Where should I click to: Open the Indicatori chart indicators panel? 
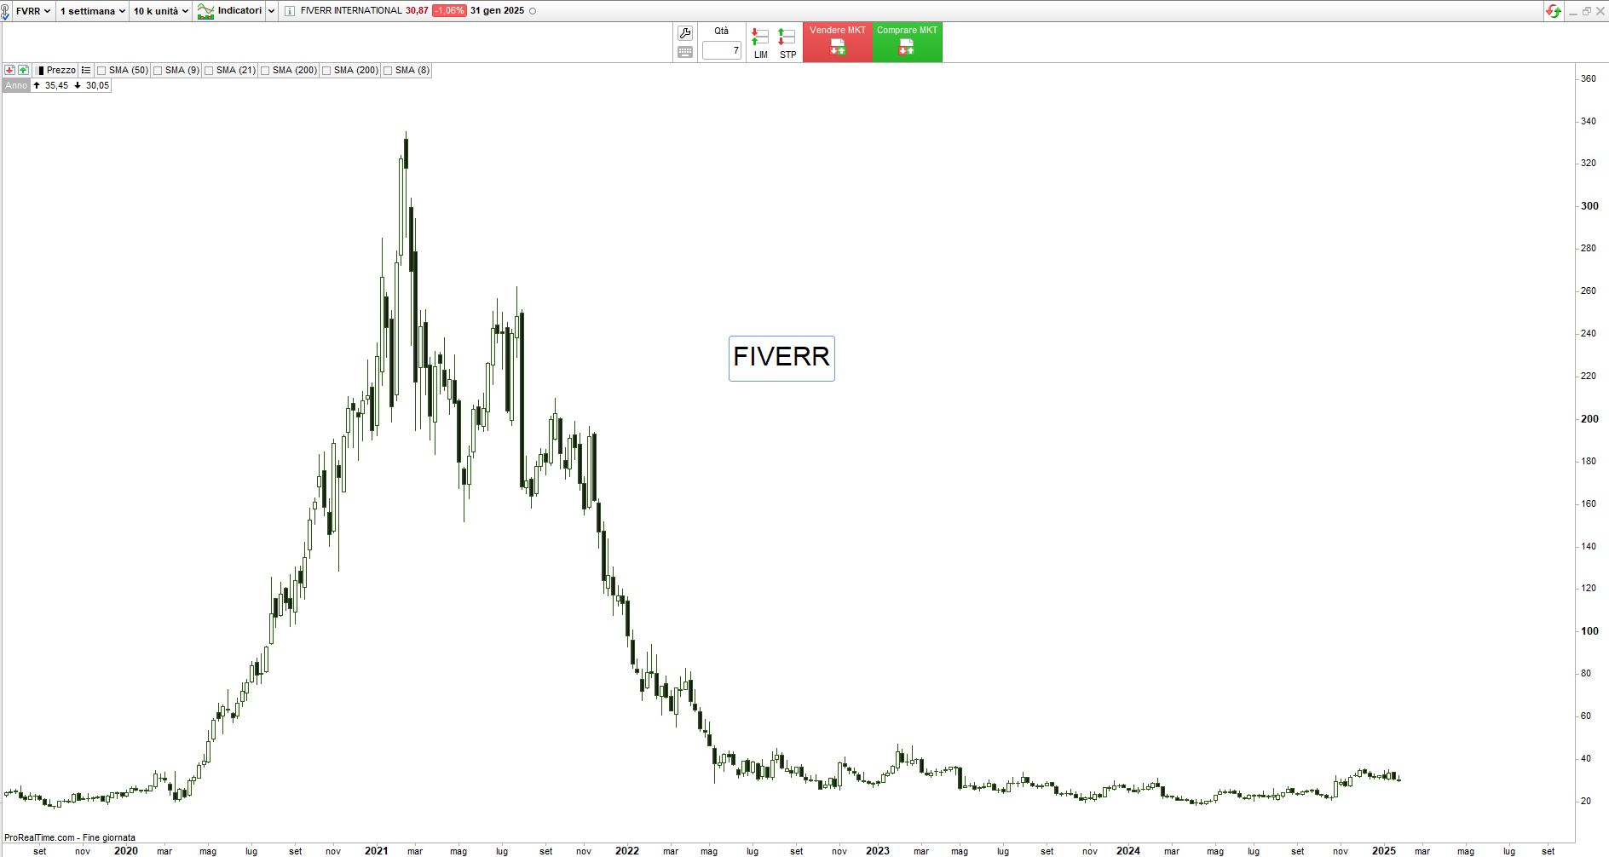pos(230,11)
